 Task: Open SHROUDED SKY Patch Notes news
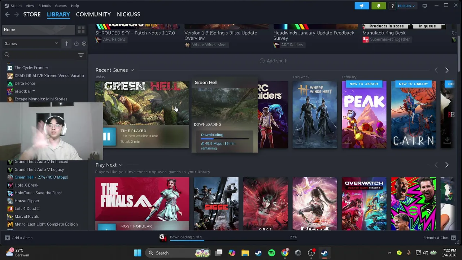tap(135, 33)
